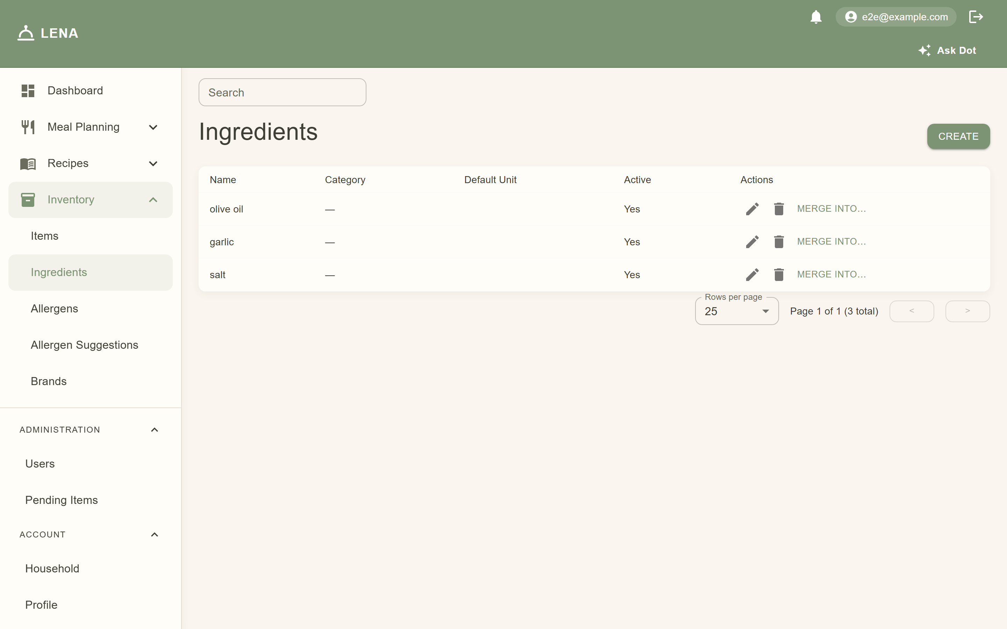The height and width of the screenshot is (629, 1007).
Task: Open the Rows per page dropdown
Action: click(736, 311)
